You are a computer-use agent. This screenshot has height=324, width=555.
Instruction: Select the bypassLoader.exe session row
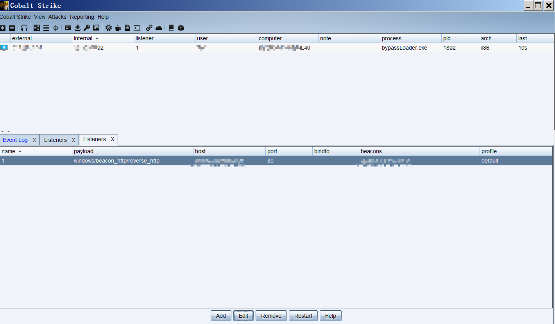pos(277,48)
